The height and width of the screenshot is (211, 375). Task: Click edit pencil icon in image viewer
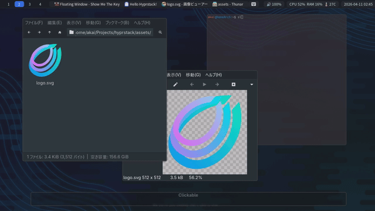point(175,84)
